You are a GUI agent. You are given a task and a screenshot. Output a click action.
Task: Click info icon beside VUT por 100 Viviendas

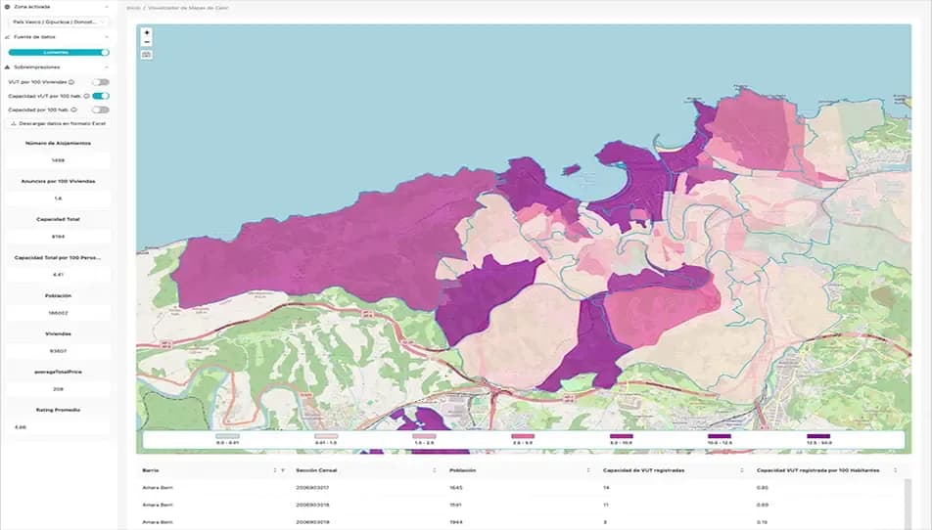point(71,82)
